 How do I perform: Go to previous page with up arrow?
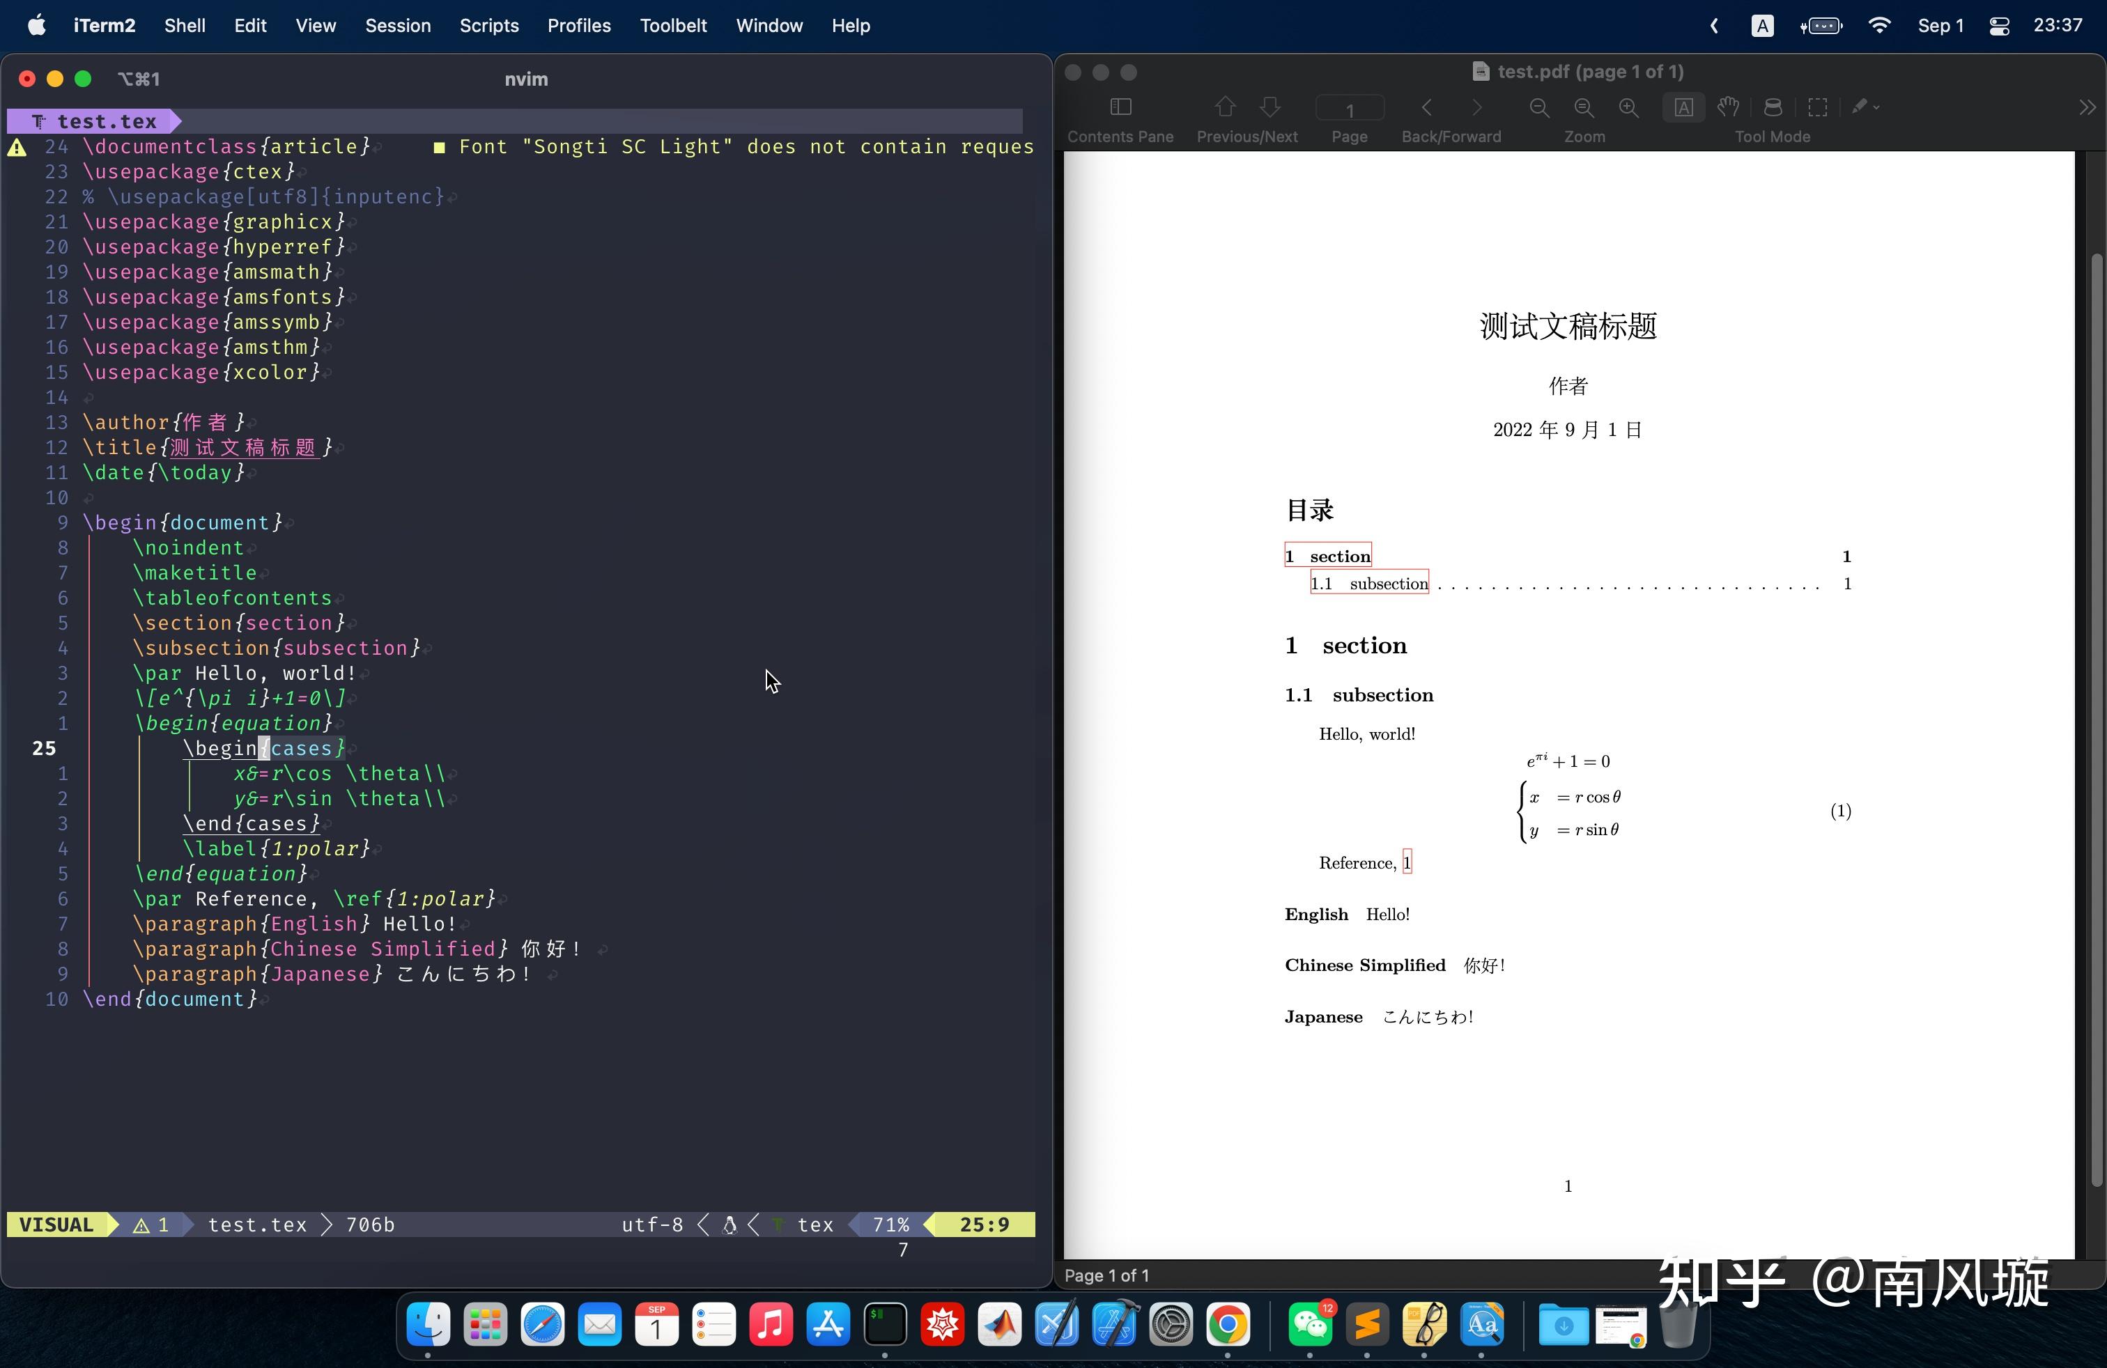coord(1225,107)
